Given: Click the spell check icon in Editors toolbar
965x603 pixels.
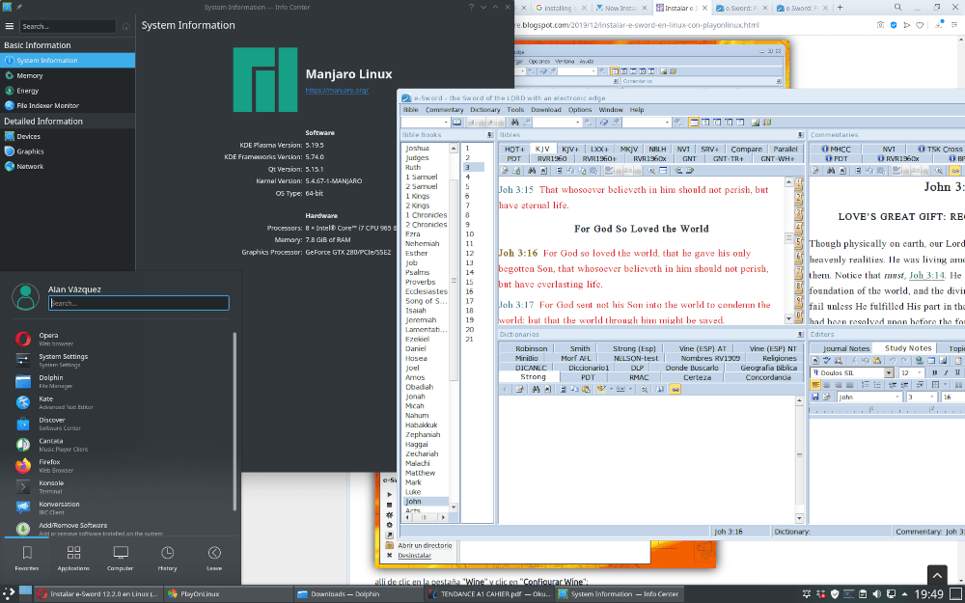Looking at the screenshot, I should click(827, 361).
